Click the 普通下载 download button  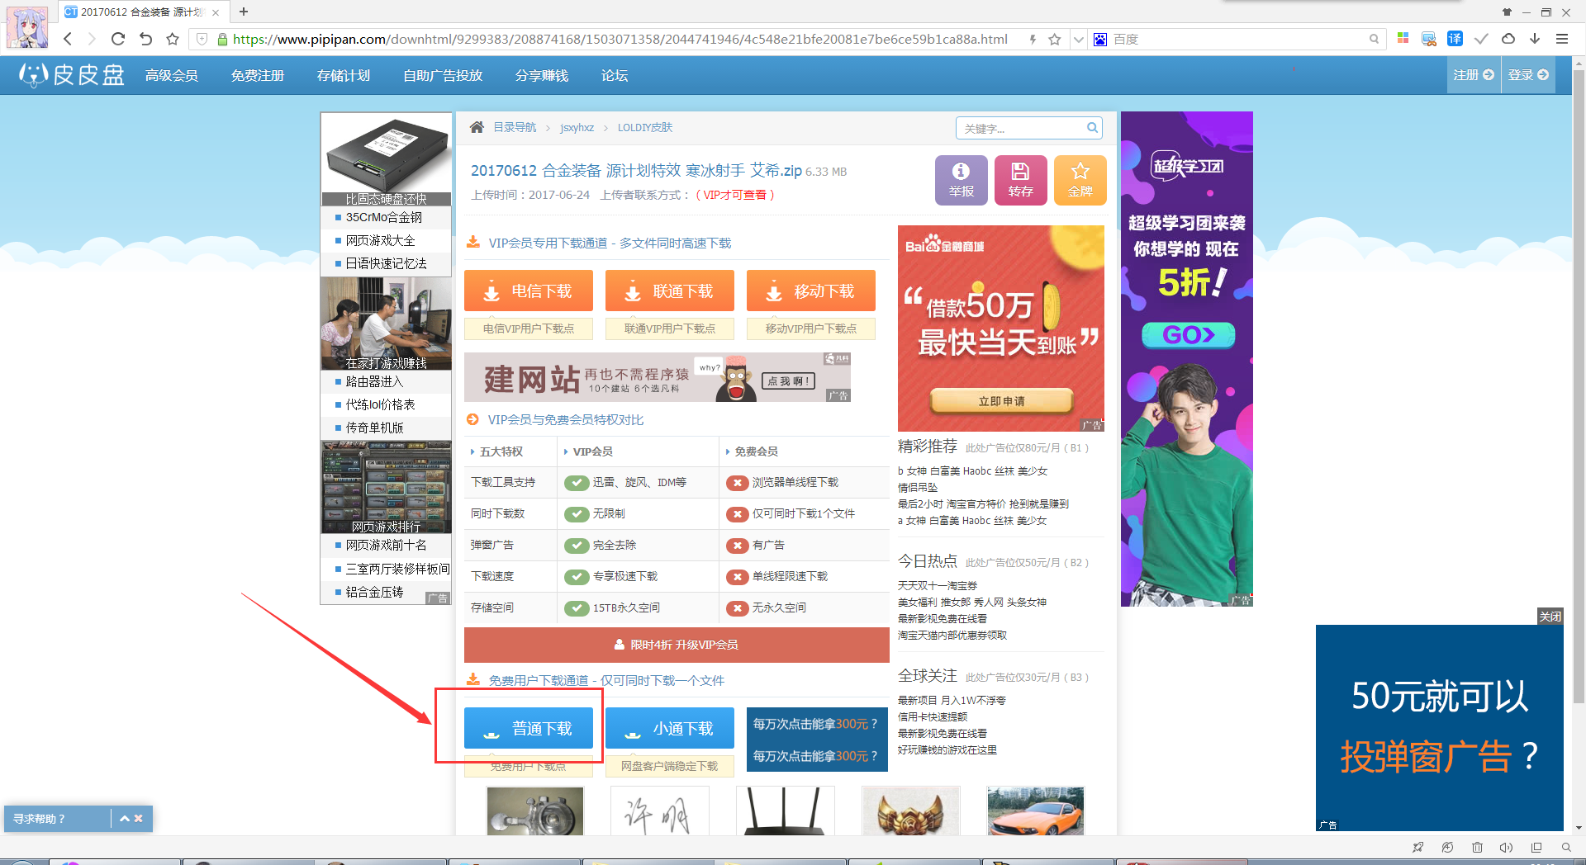(529, 728)
